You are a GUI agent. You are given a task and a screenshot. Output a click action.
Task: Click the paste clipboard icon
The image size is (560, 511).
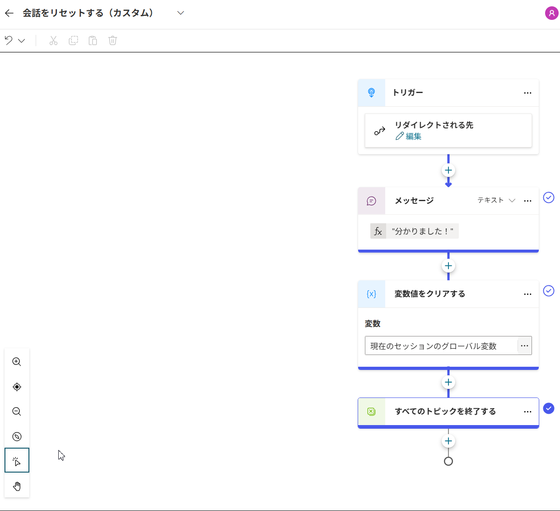[93, 41]
